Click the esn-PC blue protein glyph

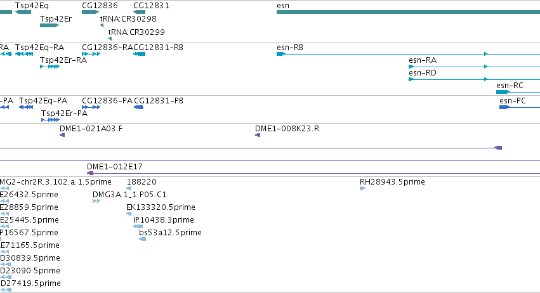tap(505, 107)
